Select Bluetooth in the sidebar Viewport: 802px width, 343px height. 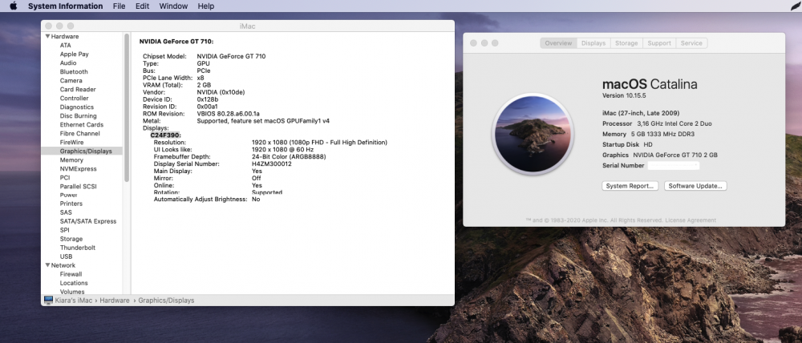click(74, 71)
